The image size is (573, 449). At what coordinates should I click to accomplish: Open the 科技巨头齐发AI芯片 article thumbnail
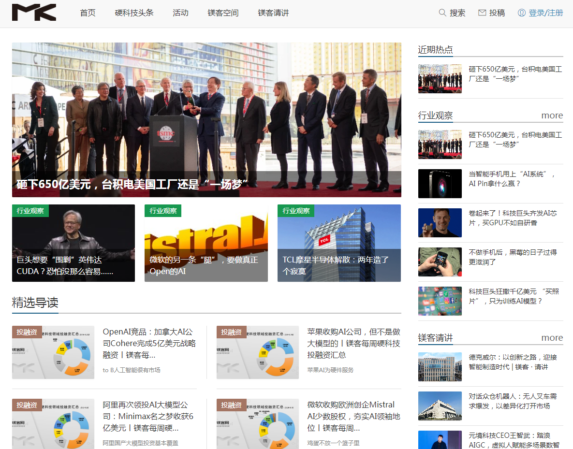tap(440, 222)
